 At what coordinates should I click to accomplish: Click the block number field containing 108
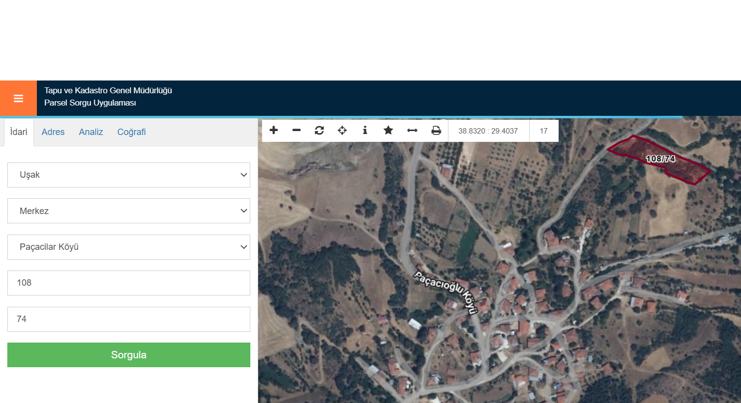pyautogui.click(x=129, y=283)
